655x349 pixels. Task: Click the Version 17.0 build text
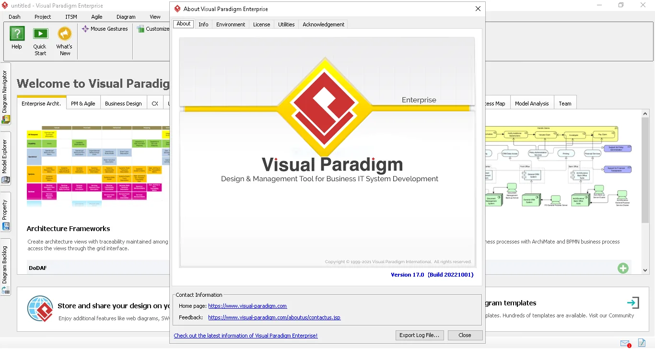click(x=432, y=275)
